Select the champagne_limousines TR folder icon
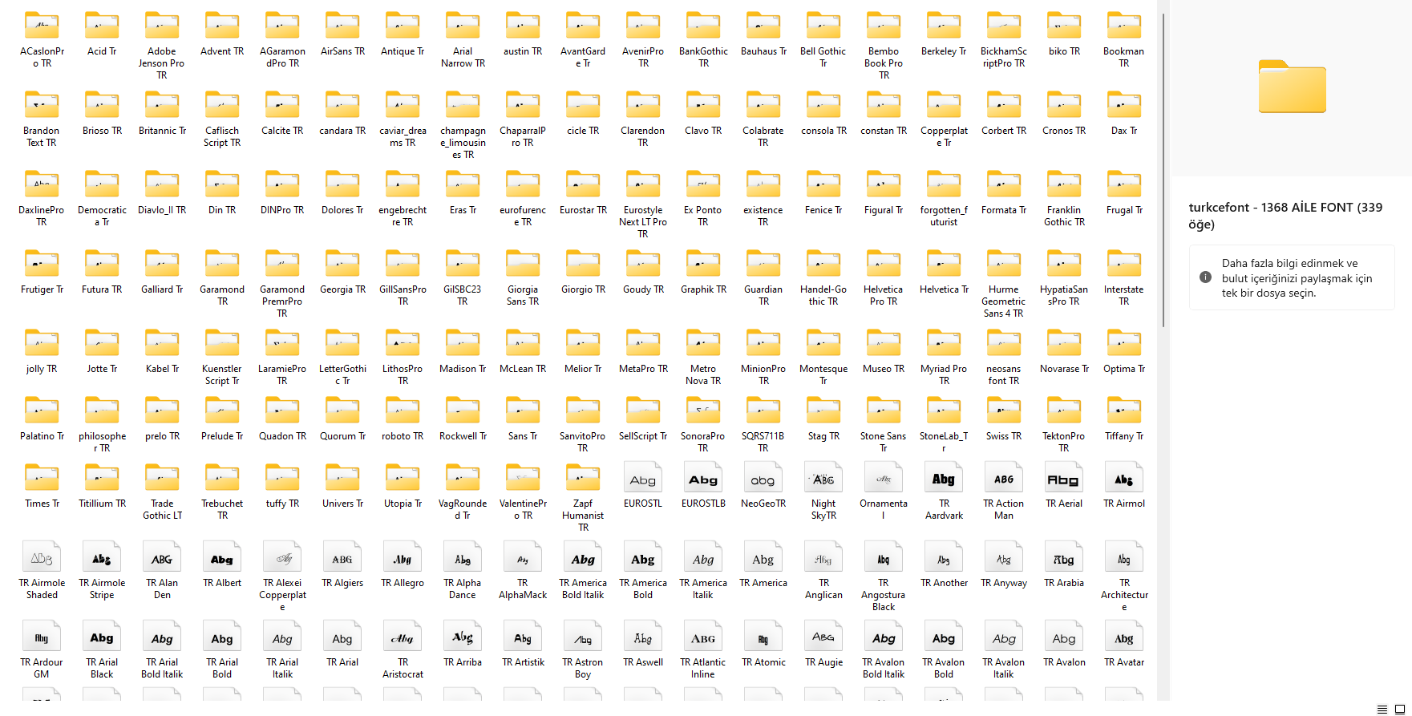1412x716 pixels. pyautogui.click(x=463, y=105)
